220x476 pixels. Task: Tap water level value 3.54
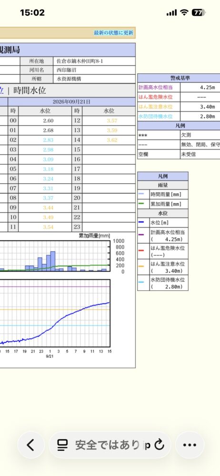(48, 227)
